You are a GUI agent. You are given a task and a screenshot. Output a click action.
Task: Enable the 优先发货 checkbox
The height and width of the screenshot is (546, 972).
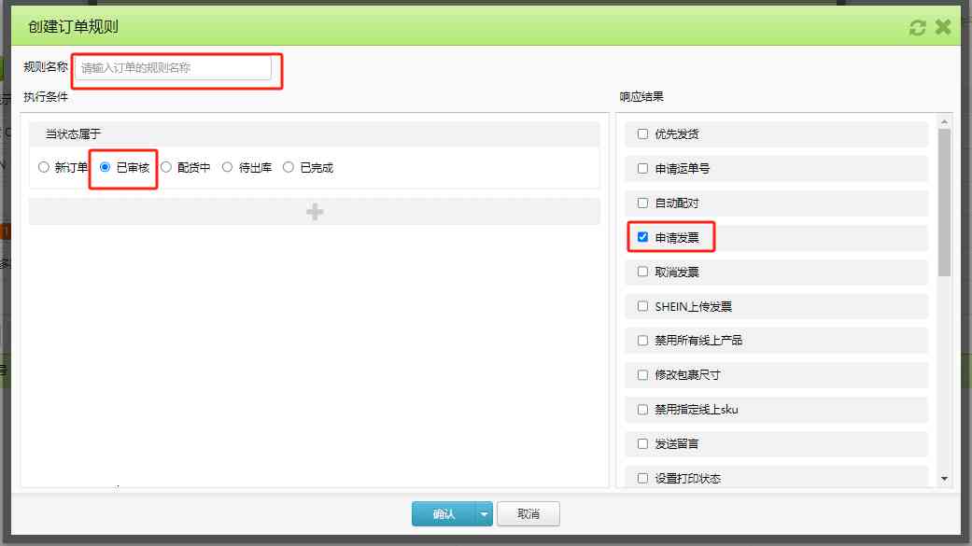pos(642,134)
